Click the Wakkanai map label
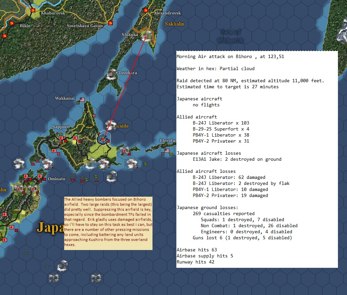This screenshot has height=295, width=347. click(x=64, y=98)
